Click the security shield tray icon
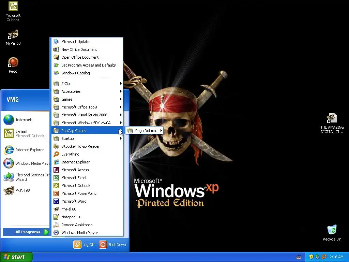 click(x=311, y=257)
